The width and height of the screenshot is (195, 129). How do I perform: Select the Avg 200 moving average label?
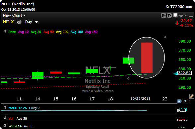point(62,32)
